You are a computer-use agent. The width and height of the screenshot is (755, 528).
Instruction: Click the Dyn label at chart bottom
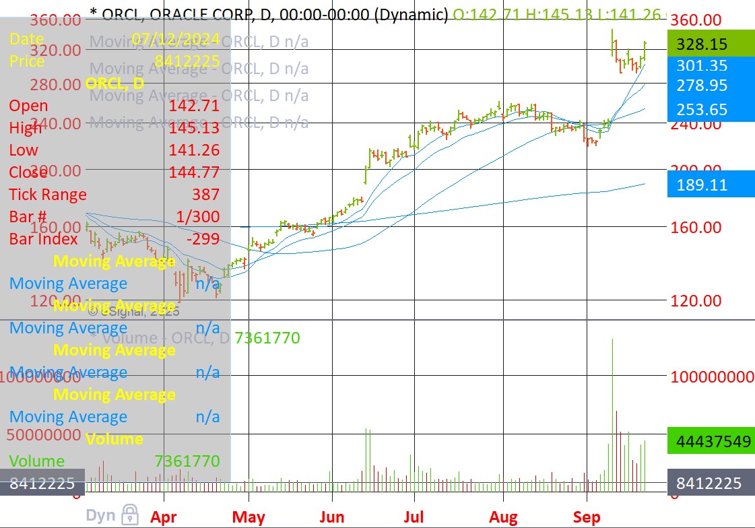(x=100, y=516)
